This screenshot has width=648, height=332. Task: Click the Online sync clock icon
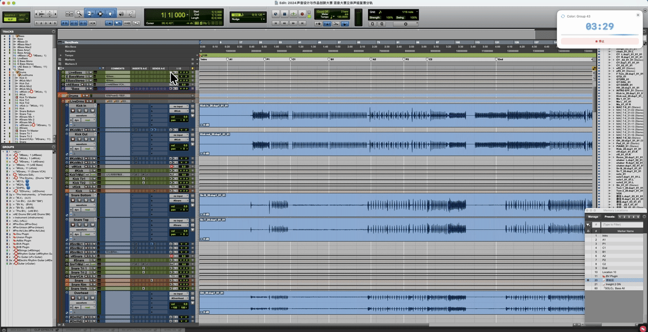point(275,14)
